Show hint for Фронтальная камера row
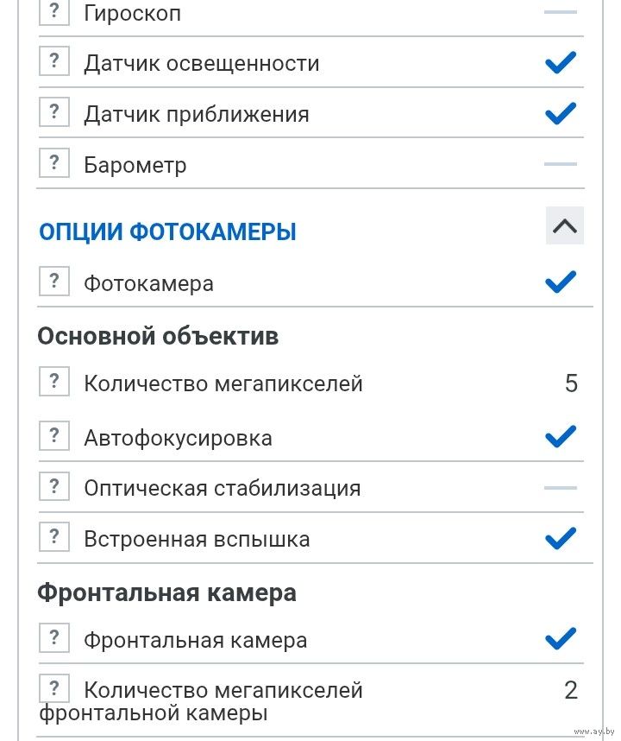Screen dimensions: 621x741 pos(54,638)
